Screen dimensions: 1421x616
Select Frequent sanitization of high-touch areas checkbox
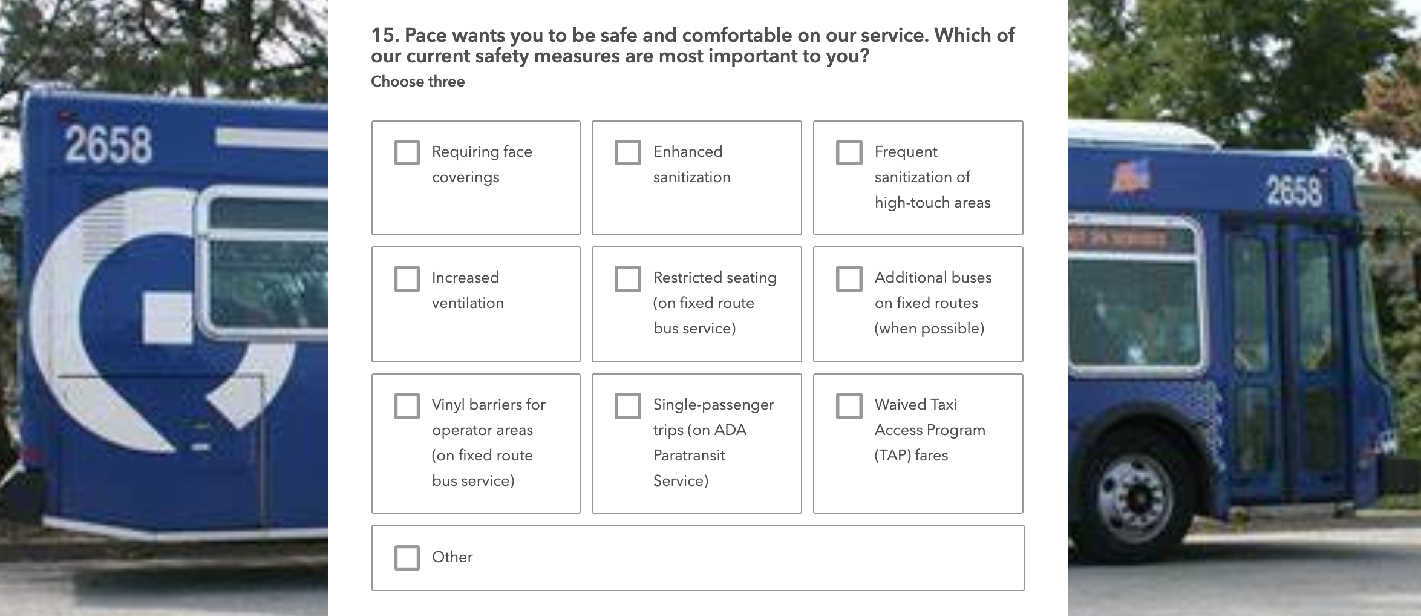[x=849, y=152]
